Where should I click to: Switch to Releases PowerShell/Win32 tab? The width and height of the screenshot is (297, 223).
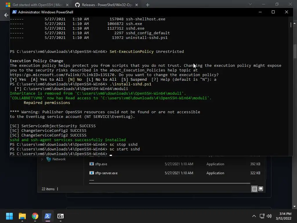coord(107,5)
